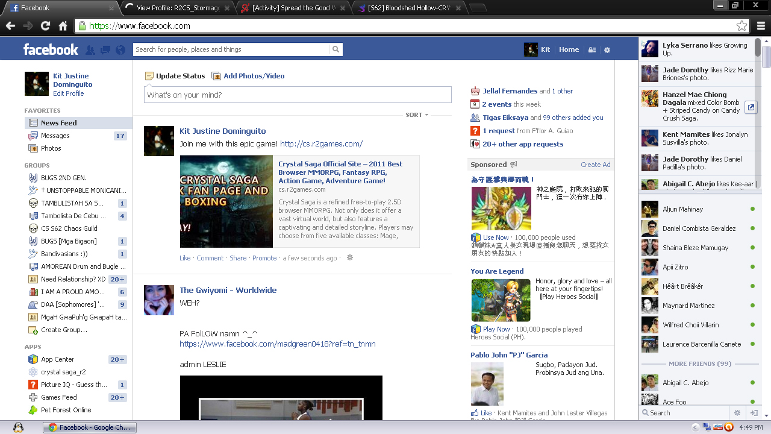Hide the chat sidebar
The height and width of the screenshot is (434, 771).
click(753, 413)
